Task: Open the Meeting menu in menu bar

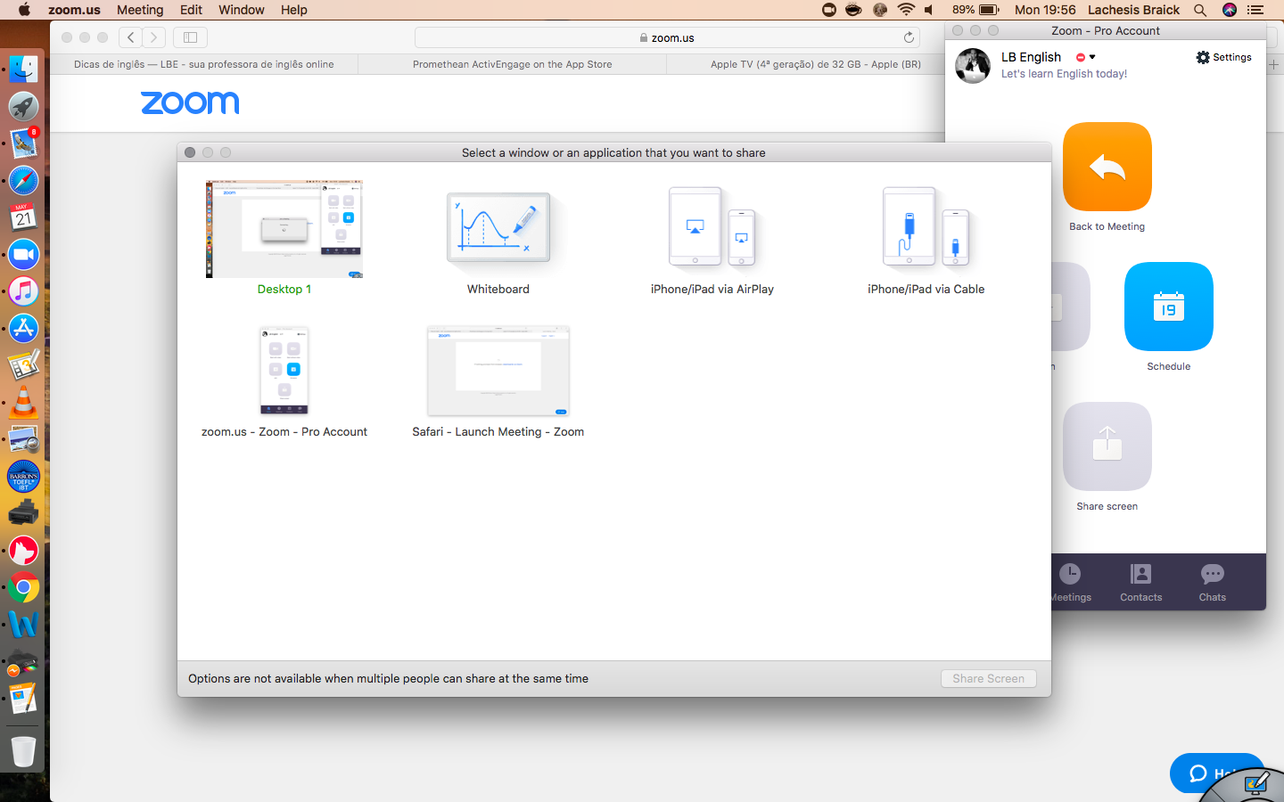Action: 140,10
